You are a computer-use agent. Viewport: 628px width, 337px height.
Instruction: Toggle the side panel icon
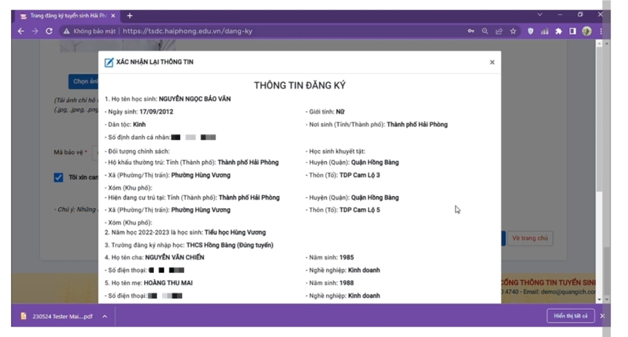pyautogui.click(x=572, y=31)
